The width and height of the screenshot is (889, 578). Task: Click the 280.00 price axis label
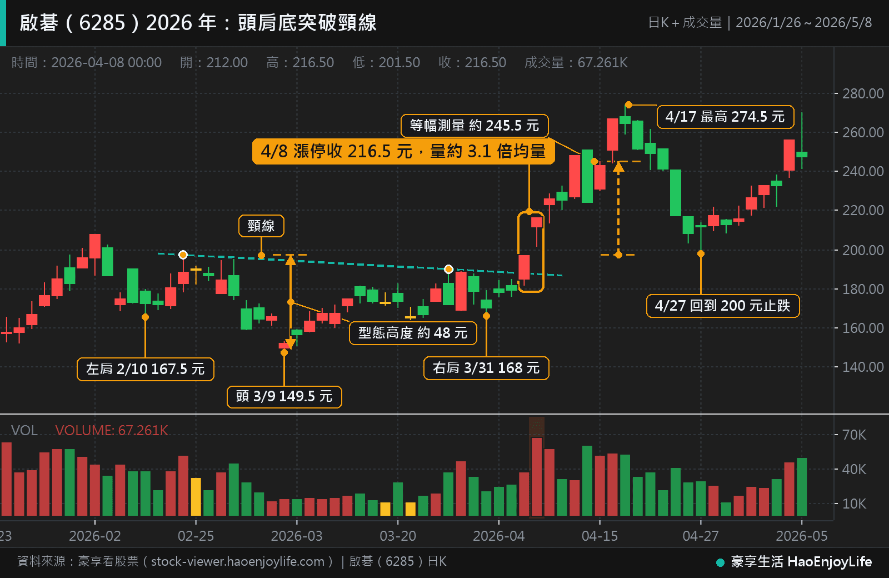click(x=863, y=93)
